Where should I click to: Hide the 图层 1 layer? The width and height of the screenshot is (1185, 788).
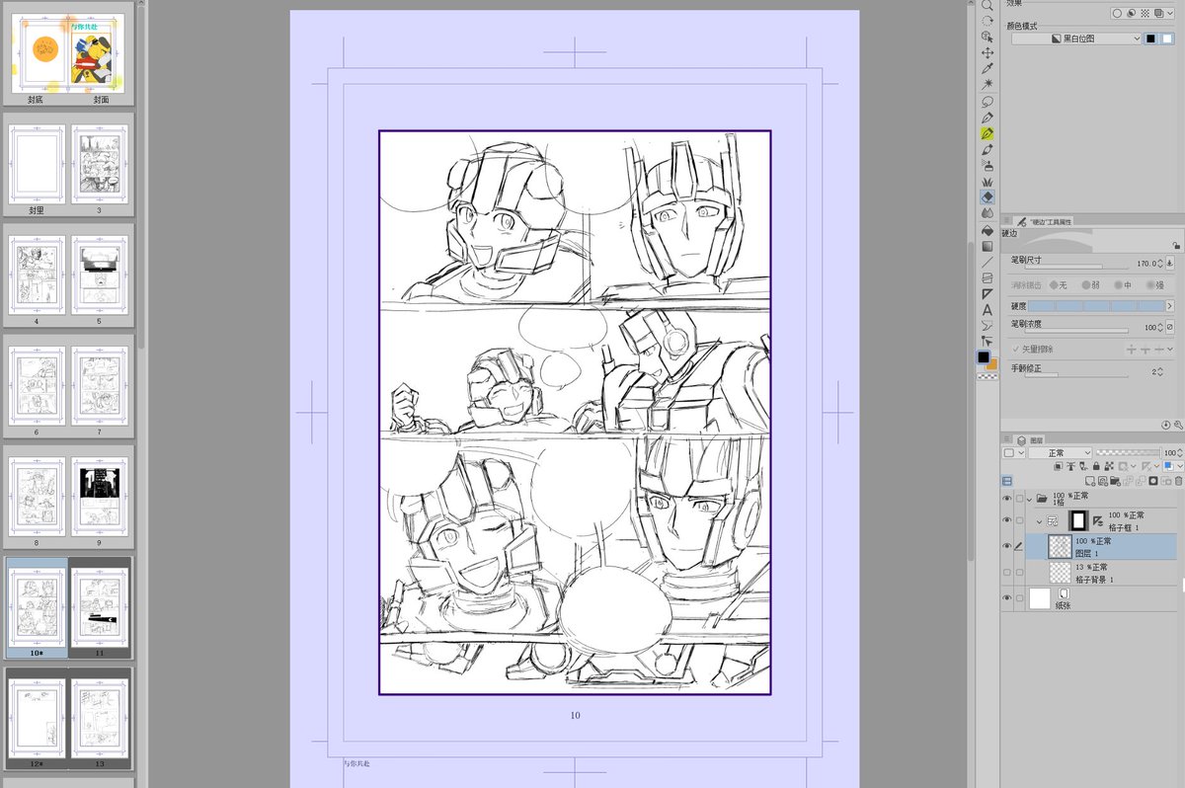[1006, 546]
